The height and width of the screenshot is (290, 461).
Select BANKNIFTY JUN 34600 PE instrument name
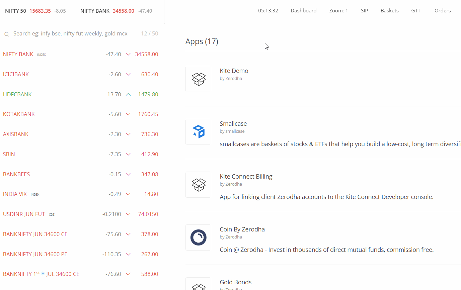click(x=35, y=254)
